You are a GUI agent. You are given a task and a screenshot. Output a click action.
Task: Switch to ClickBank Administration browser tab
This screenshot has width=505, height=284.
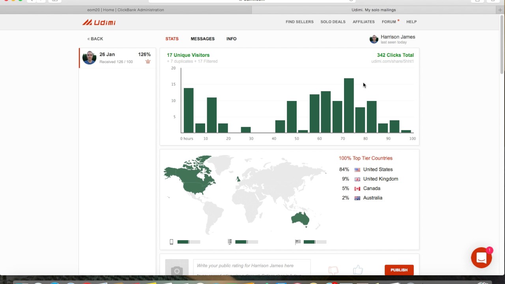coord(125,10)
